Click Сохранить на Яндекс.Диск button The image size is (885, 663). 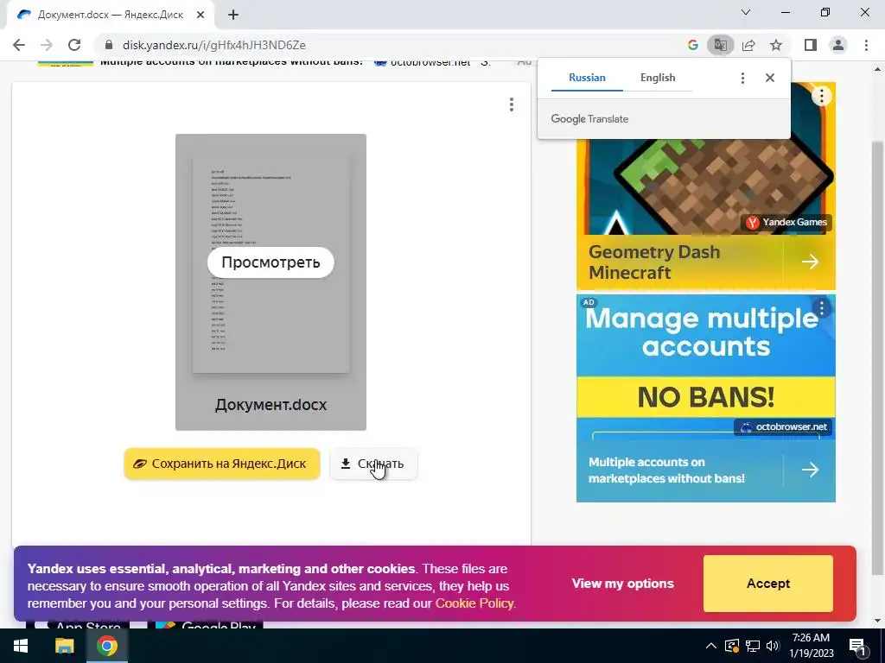222,464
